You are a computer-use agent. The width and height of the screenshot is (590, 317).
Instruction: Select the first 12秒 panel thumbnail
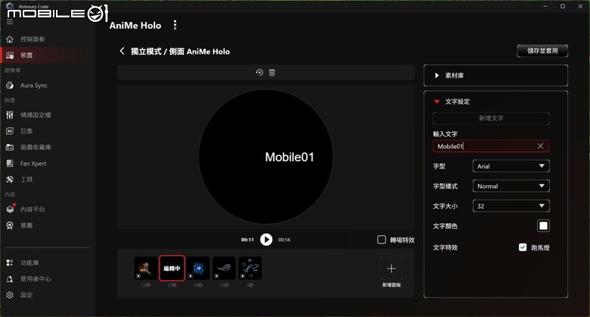(x=146, y=268)
